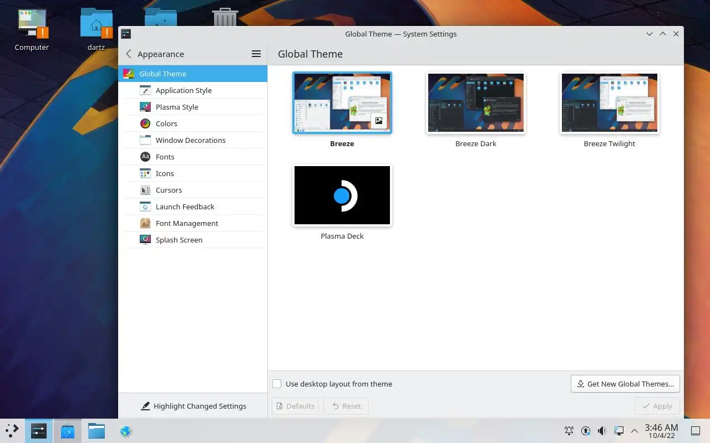Image resolution: width=710 pixels, height=443 pixels.
Task: Click the Defaults button
Action: (x=295, y=406)
